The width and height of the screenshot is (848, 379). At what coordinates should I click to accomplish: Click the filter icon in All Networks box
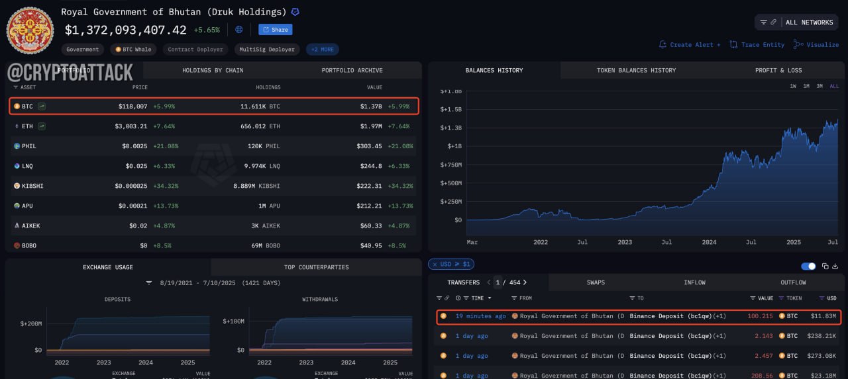tap(763, 22)
